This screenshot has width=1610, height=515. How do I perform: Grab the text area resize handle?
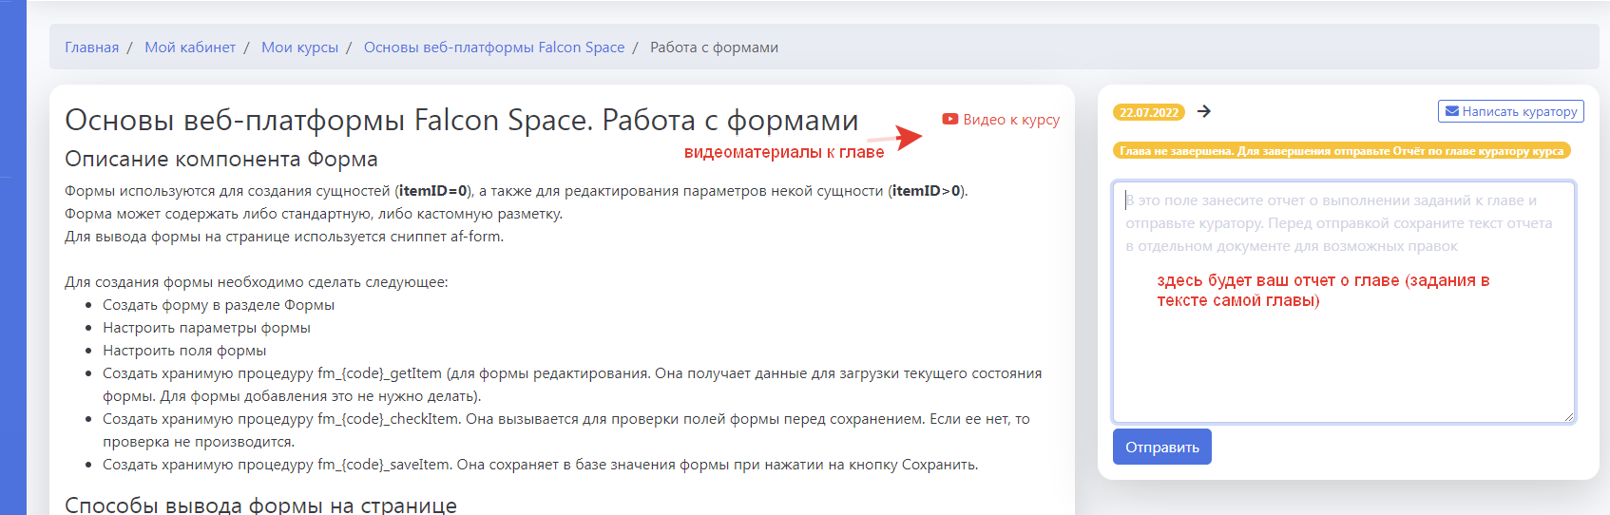(1568, 416)
